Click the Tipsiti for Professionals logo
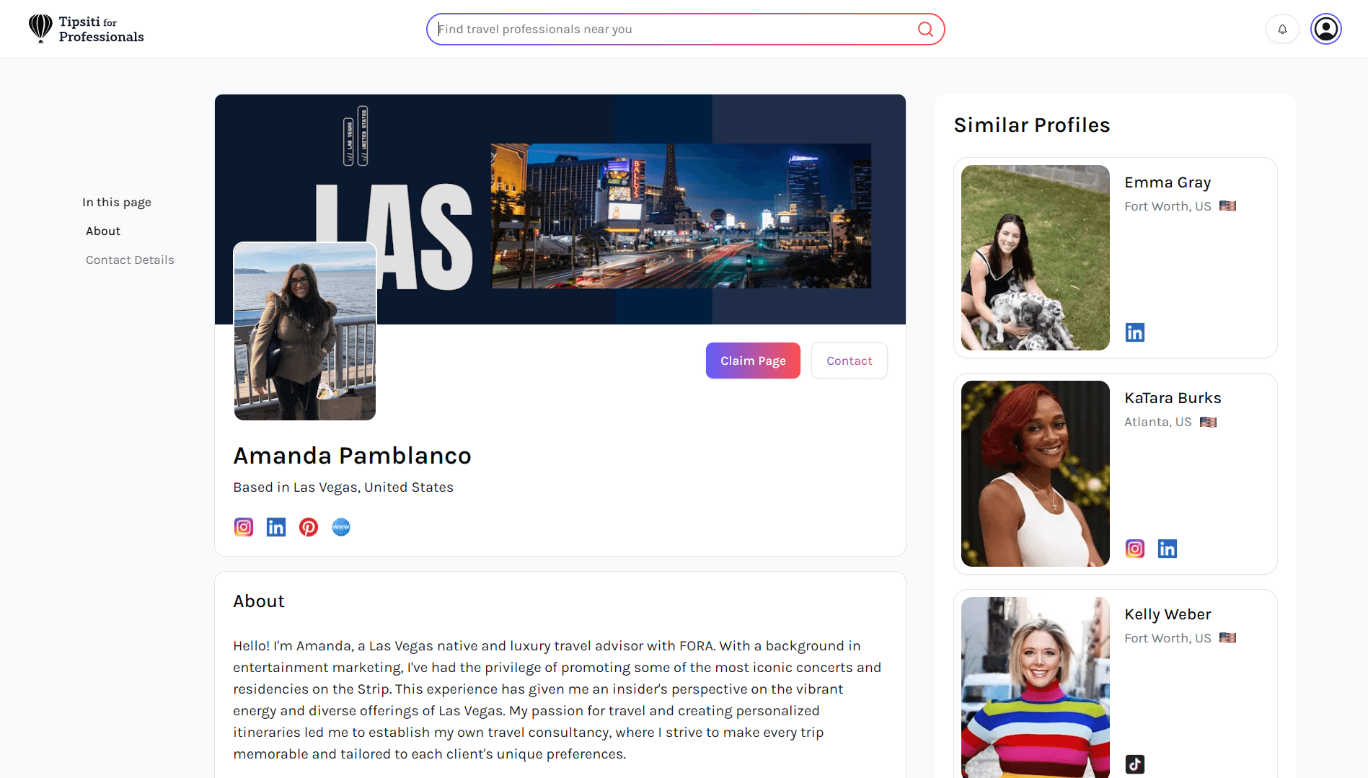1368x778 pixels. (x=87, y=30)
